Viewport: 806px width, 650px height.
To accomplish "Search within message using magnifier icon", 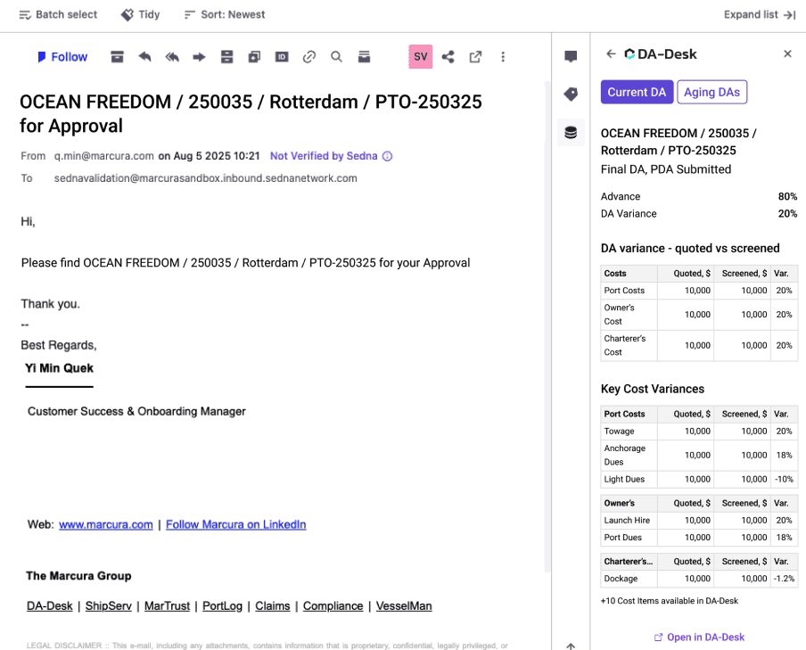I will [x=336, y=56].
